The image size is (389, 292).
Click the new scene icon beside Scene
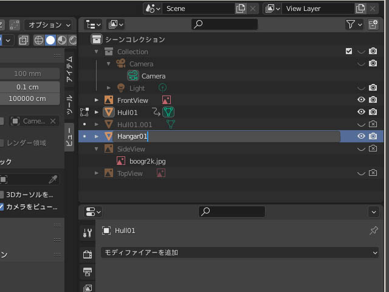pyautogui.click(x=241, y=9)
